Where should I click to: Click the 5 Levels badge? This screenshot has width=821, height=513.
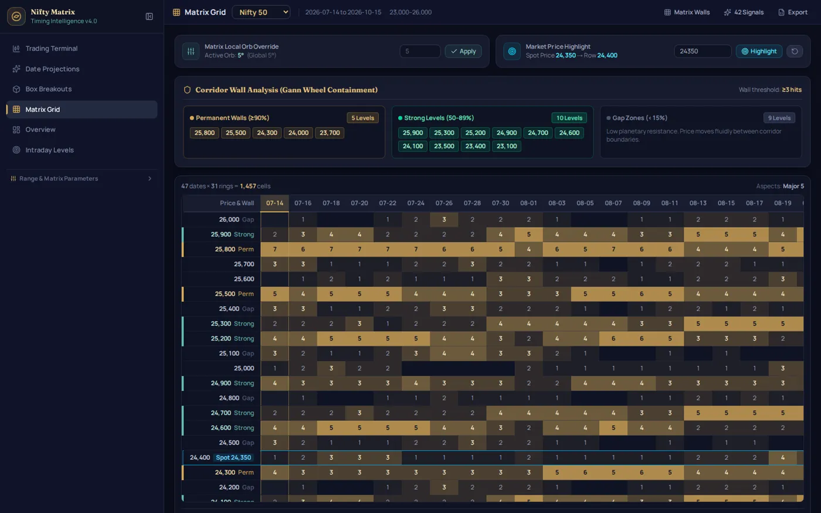click(362, 118)
